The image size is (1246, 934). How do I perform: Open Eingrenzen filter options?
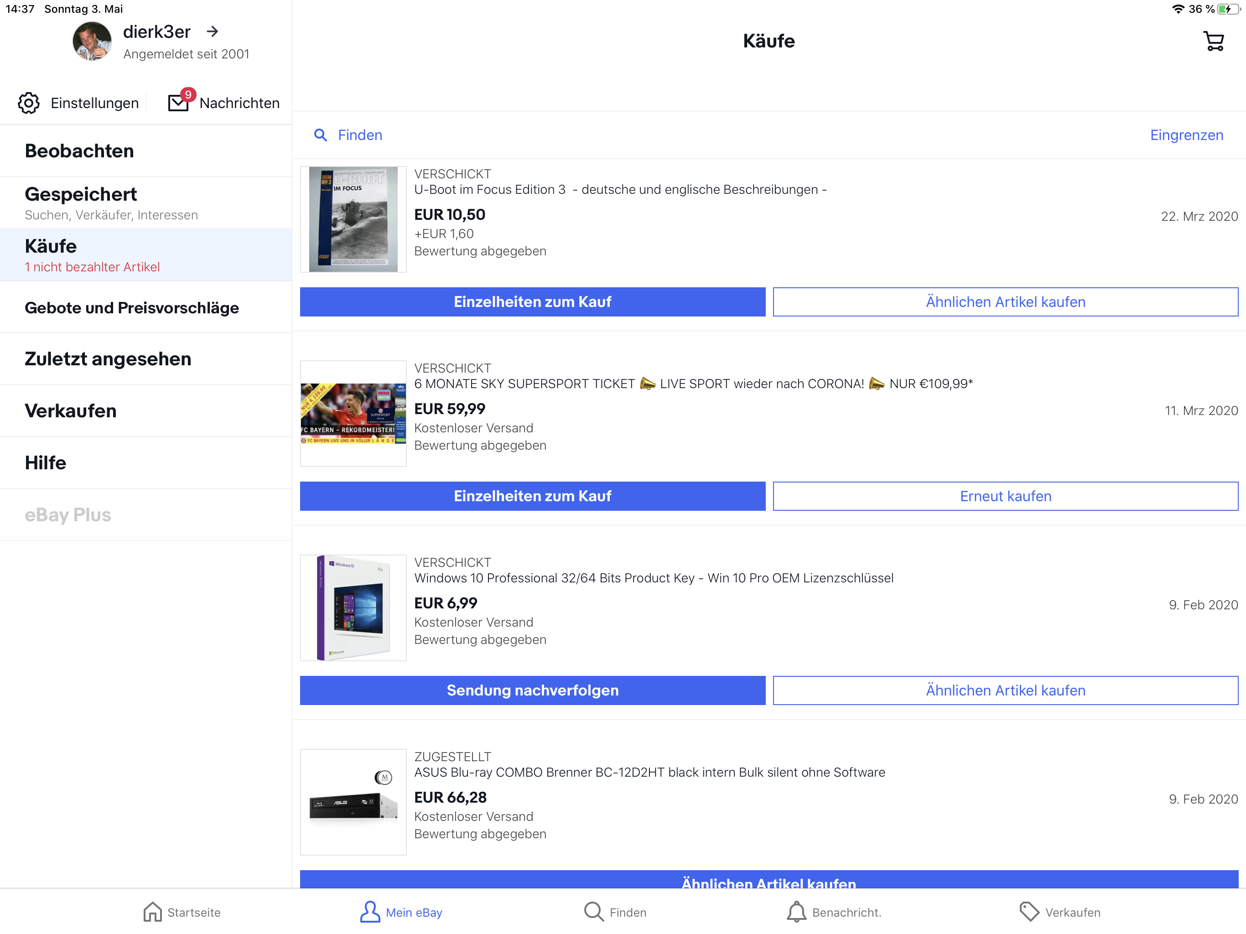1186,135
